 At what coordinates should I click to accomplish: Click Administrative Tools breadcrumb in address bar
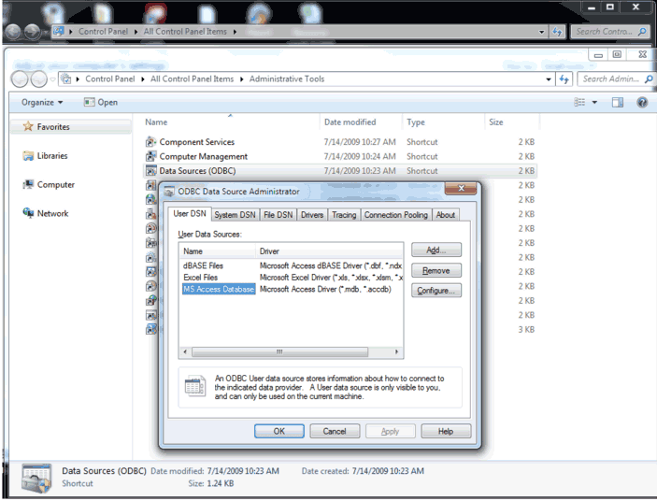pos(287,79)
